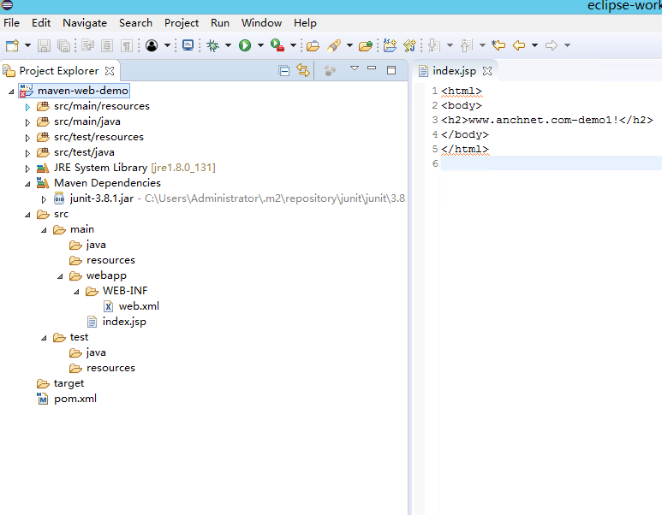The width and height of the screenshot is (662, 515).
Task: Open the Help menu
Action: [x=305, y=23]
